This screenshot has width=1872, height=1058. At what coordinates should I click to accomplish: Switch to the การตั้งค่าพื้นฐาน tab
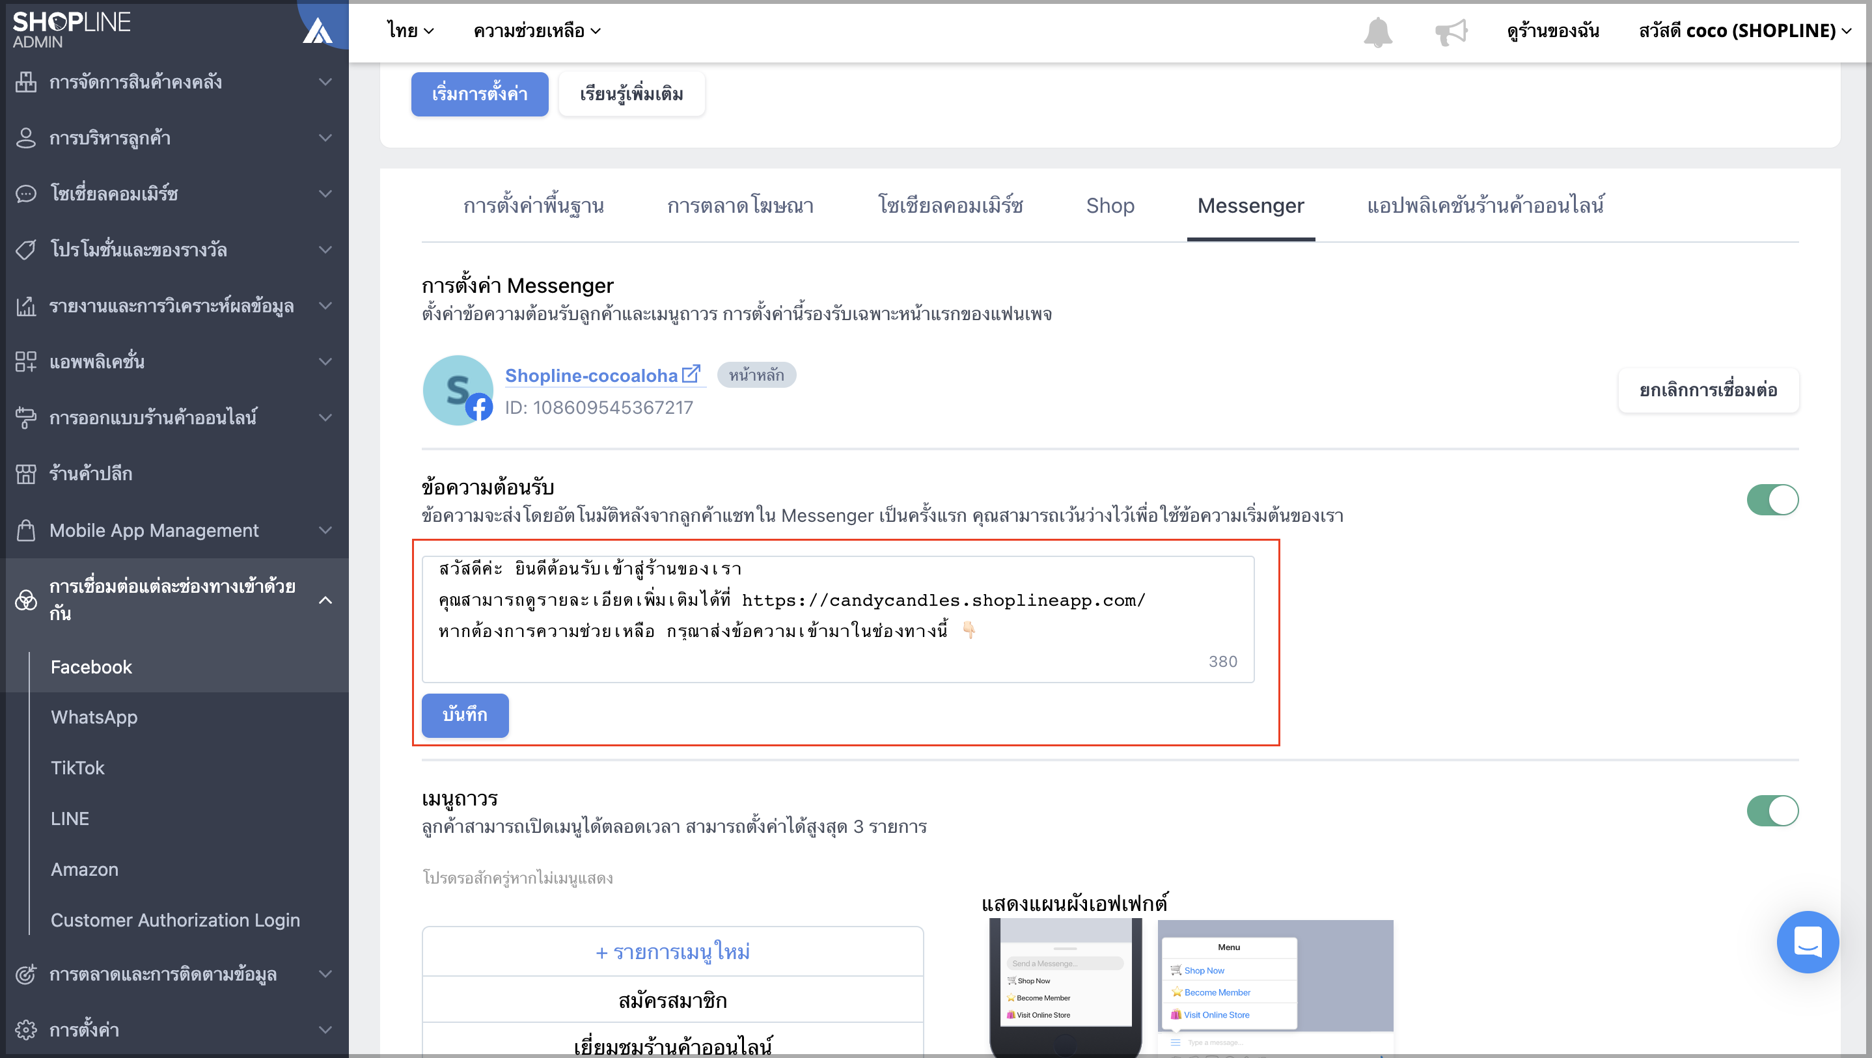(533, 206)
